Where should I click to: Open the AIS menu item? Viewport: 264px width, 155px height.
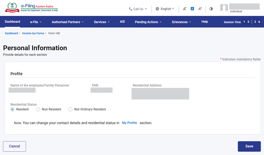(x=122, y=22)
